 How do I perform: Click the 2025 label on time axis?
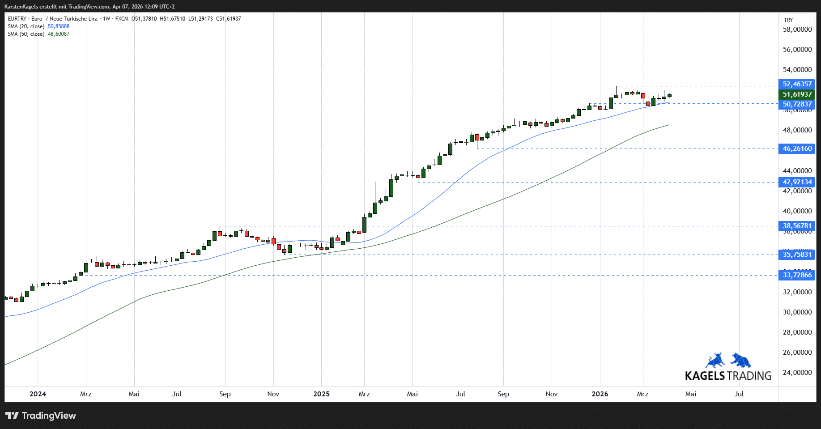(x=321, y=394)
